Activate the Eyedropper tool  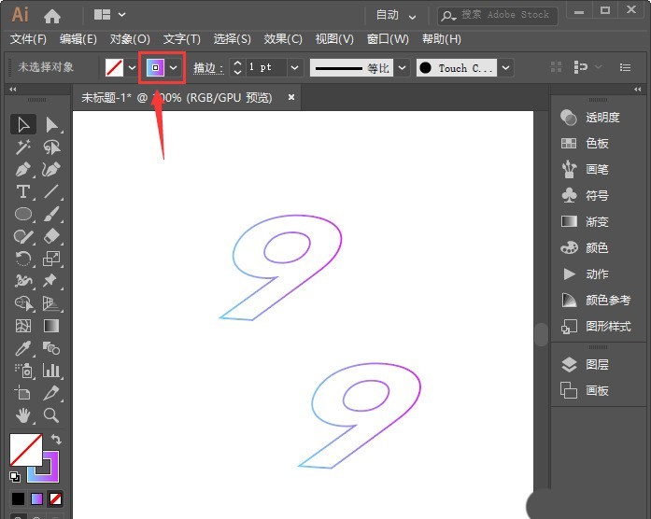click(23, 348)
